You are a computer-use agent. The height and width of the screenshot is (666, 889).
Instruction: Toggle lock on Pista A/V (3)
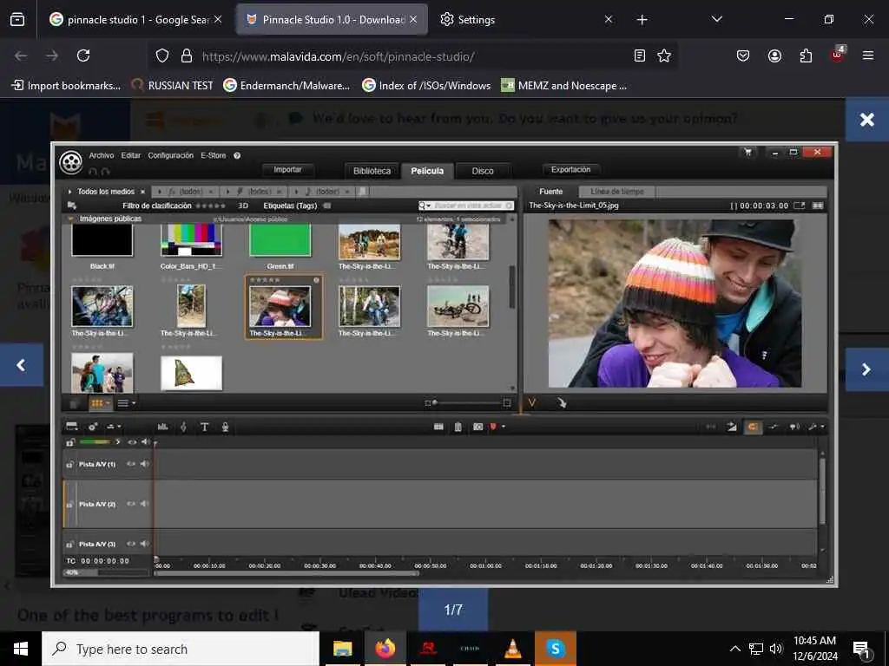pyautogui.click(x=69, y=545)
